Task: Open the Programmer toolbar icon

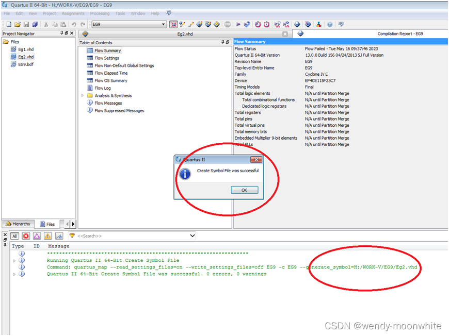Action: [x=308, y=24]
